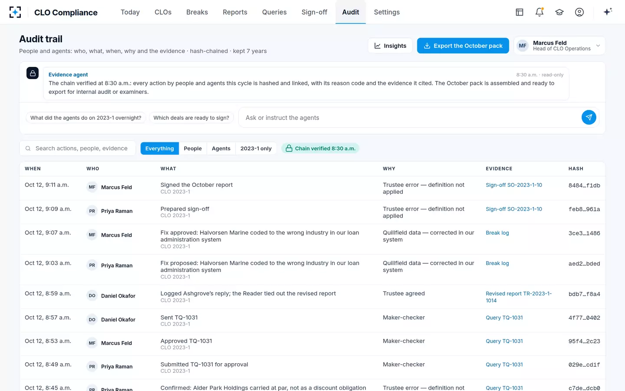
Task: Click the CLO Compliance logo icon
Action: click(x=15, y=12)
